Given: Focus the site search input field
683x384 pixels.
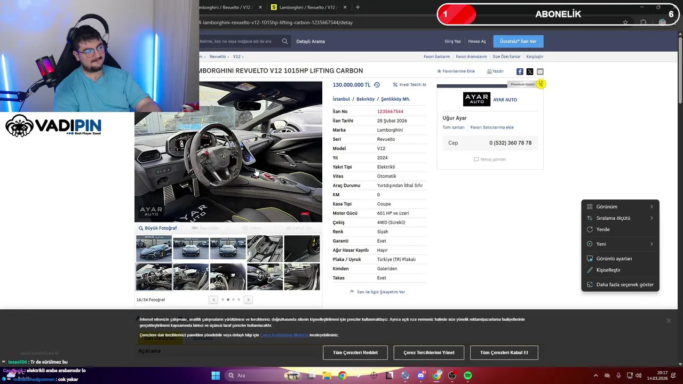Looking at the screenshot, I should [x=238, y=41].
